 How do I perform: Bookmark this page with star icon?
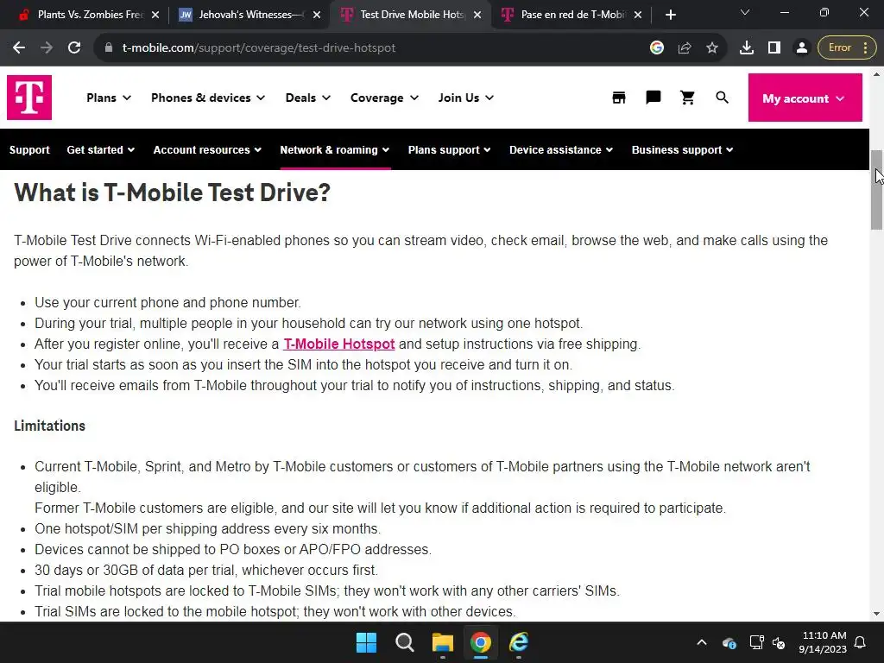click(x=712, y=48)
